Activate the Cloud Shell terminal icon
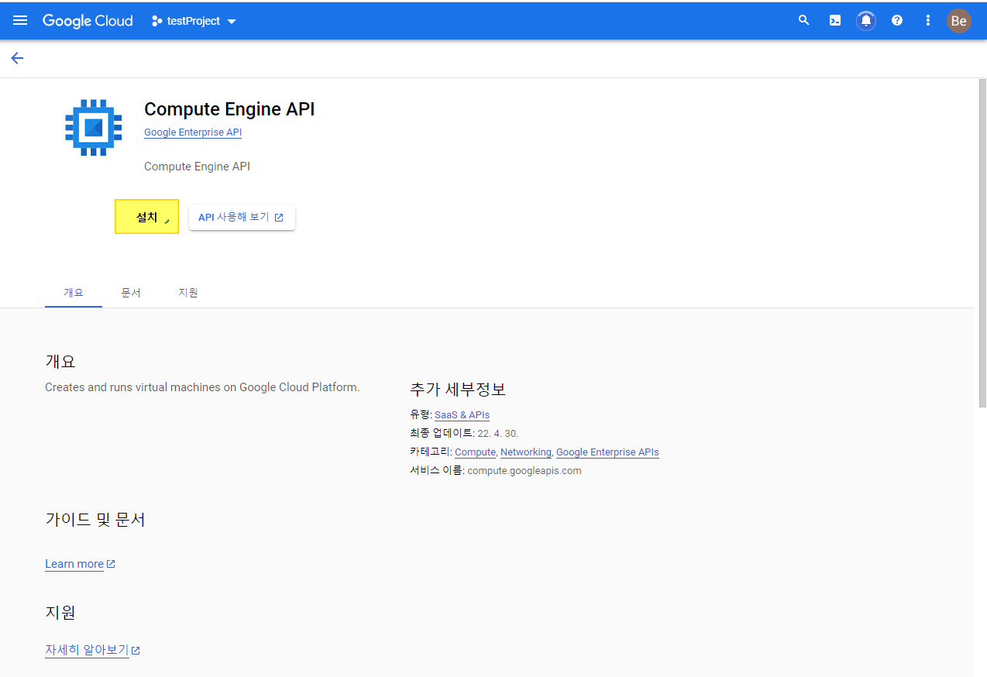Viewport: 987px width, 677px height. [835, 21]
